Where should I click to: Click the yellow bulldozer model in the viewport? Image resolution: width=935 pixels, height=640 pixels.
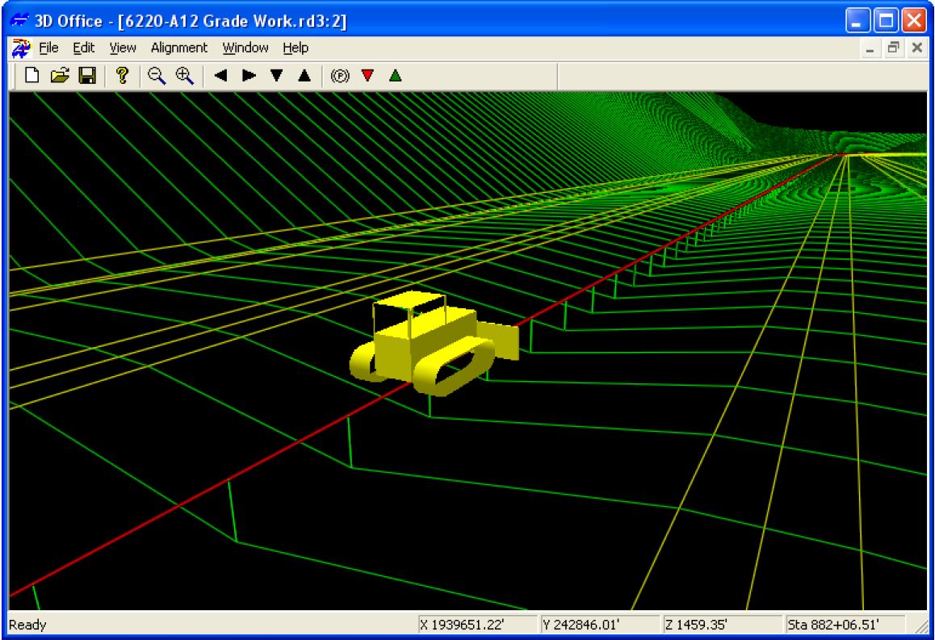[434, 345]
